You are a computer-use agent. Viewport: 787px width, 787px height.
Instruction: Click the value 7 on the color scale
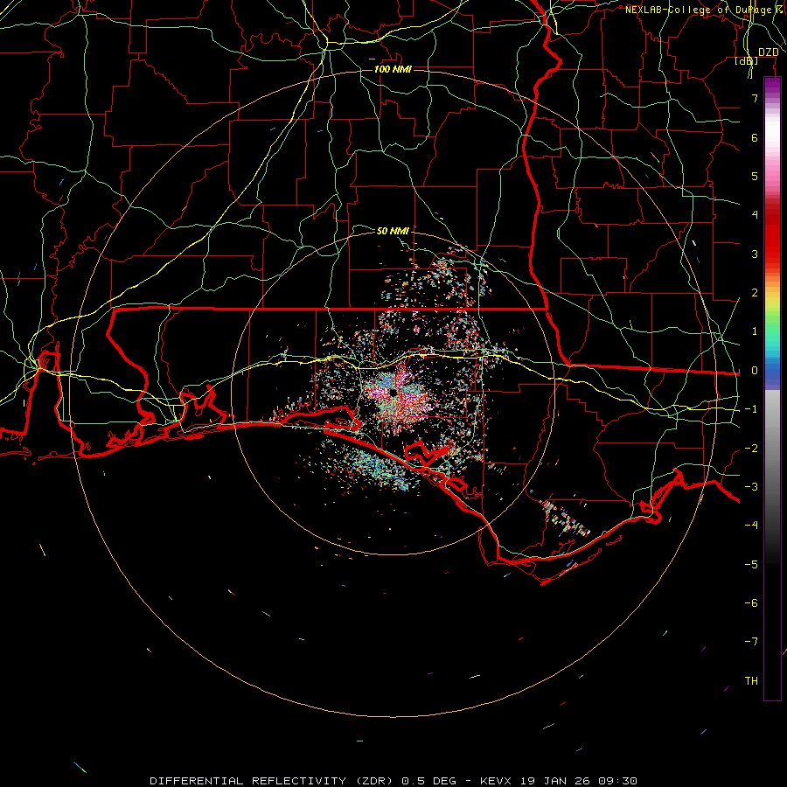tap(755, 98)
